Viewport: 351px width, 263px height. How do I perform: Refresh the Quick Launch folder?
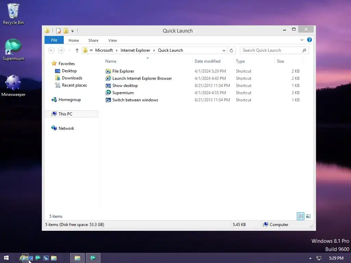(231, 51)
